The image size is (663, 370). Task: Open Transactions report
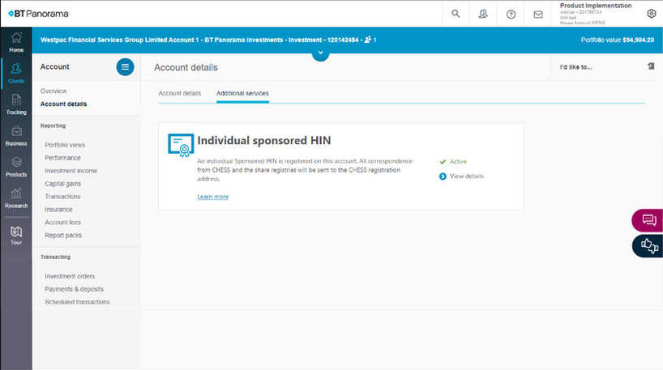coord(62,197)
